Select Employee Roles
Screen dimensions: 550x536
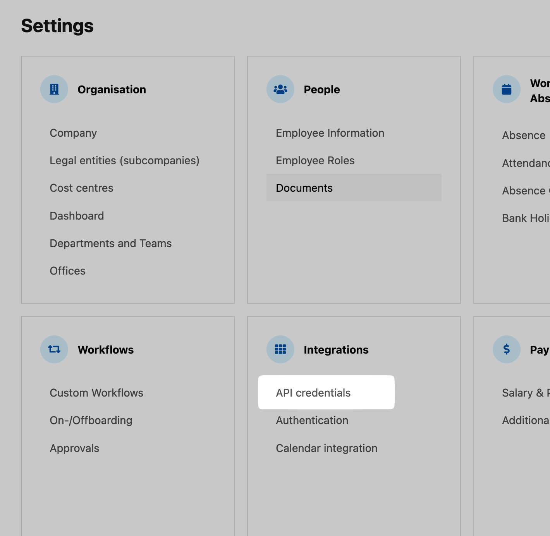tap(315, 160)
